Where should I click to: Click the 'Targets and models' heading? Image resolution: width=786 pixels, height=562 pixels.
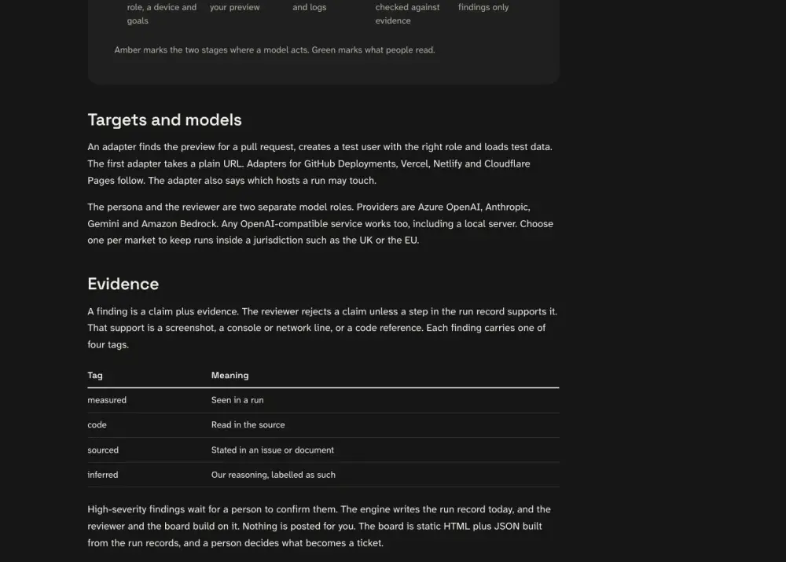click(x=164, y=119)
